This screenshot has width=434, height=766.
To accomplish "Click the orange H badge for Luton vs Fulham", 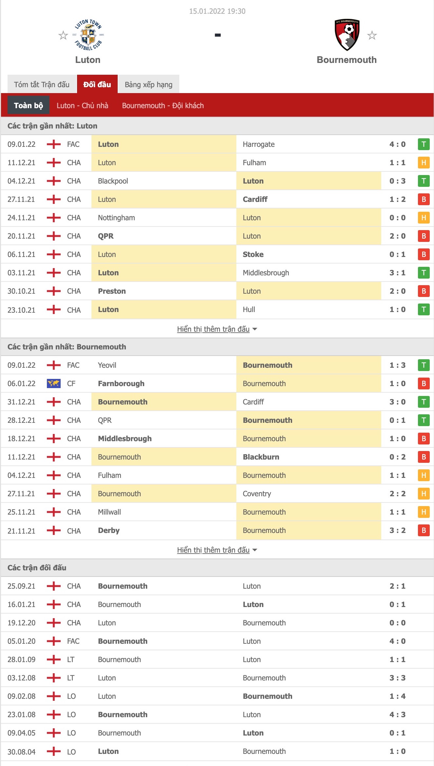I will point(424,163).
